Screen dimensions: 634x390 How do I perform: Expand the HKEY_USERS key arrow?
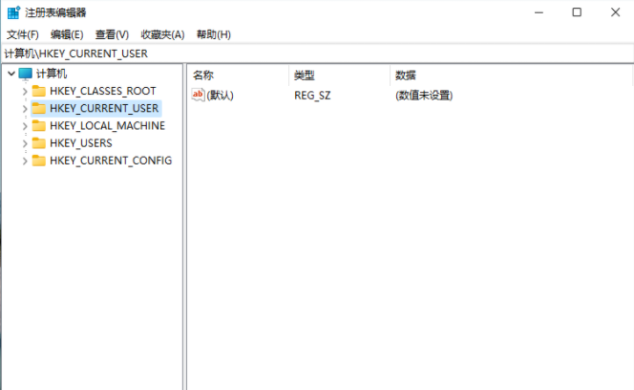pyautogui.click(x=25, y=143)
